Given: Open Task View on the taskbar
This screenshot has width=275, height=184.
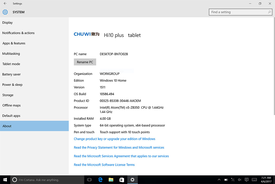Looking at the screenshot, I should coord(89,180).
